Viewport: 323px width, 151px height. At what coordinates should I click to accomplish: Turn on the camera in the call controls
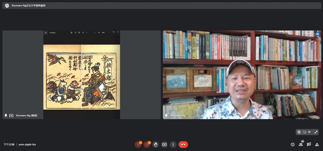click(x=147, y=144)
